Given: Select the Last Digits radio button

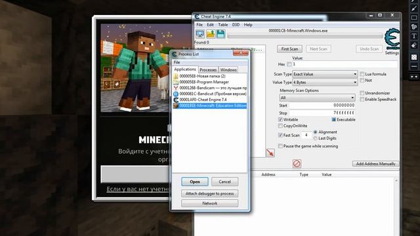Looking at the screenshot, I should 315,138.
